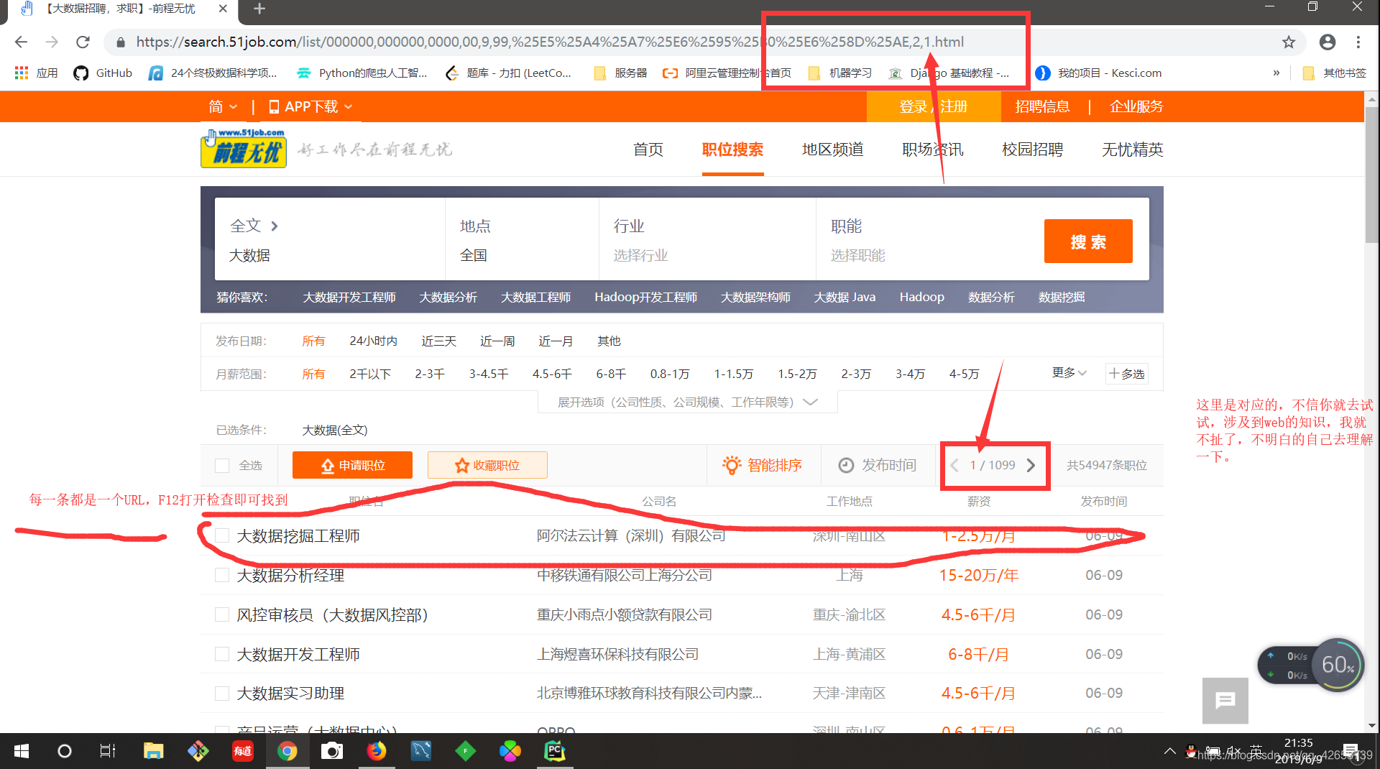The height and width of the screenshot is (769, 1380).
Task: Open the 24个终极数据科学项目 bookmark
Action: [213, 73]
